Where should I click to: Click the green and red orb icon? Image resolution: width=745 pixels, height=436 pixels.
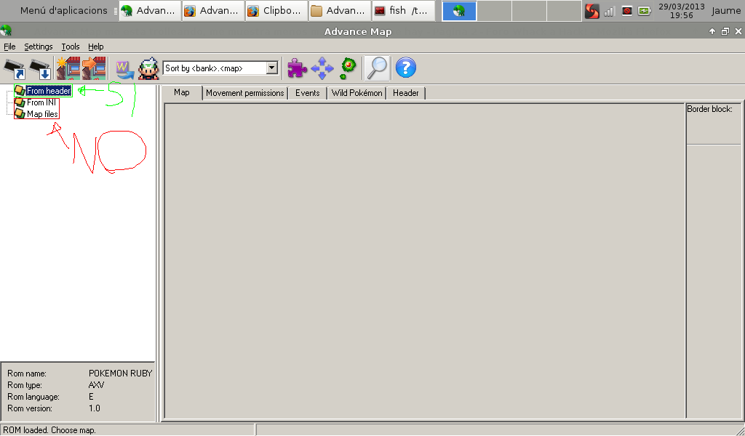pyautogui.click(x=348, y=68)
